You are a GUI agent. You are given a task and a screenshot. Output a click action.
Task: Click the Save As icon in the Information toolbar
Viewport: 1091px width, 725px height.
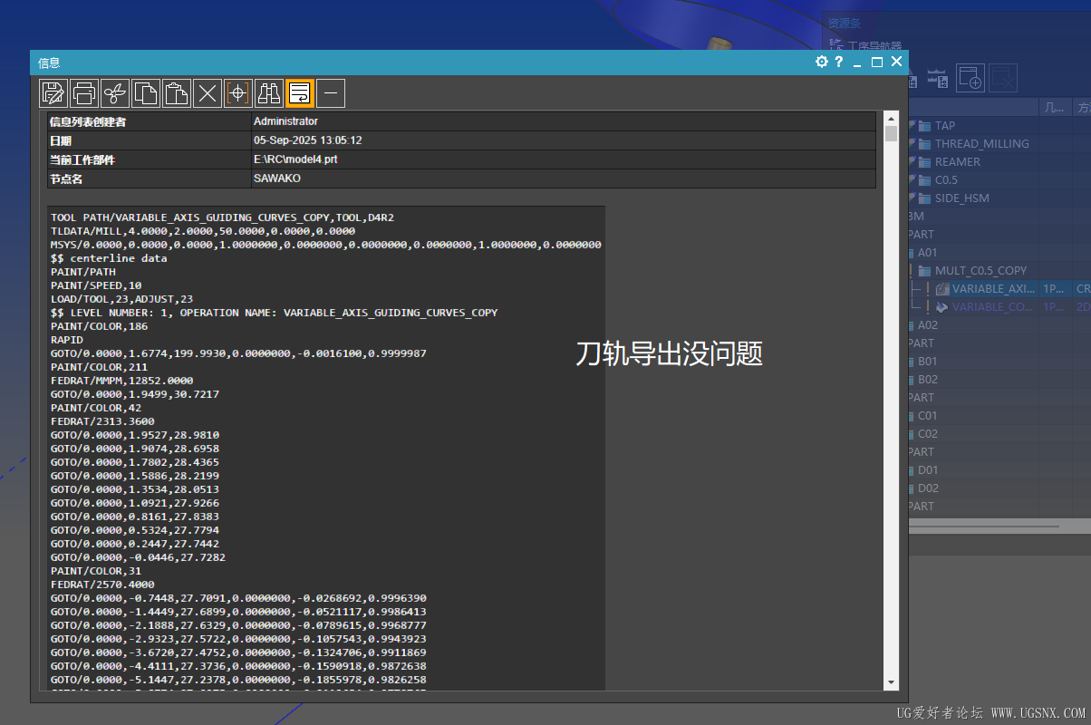pyautogui.click(x=53, y=92)
